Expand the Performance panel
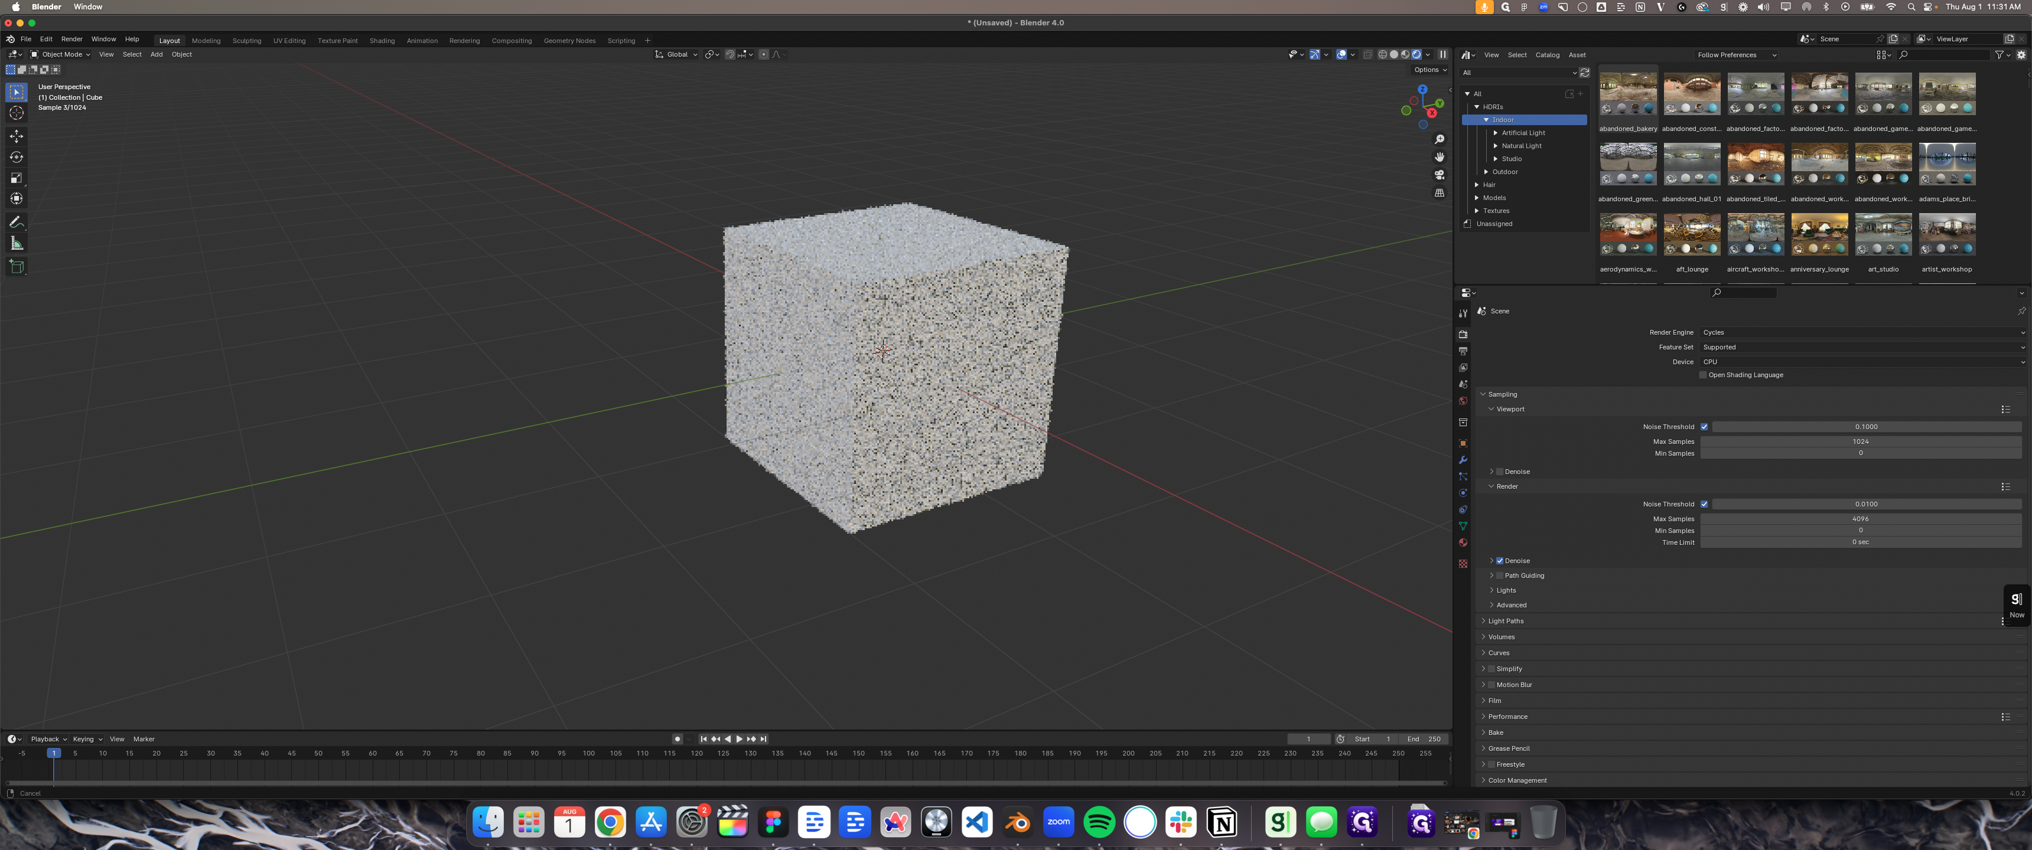 [x=1507, y=717]
